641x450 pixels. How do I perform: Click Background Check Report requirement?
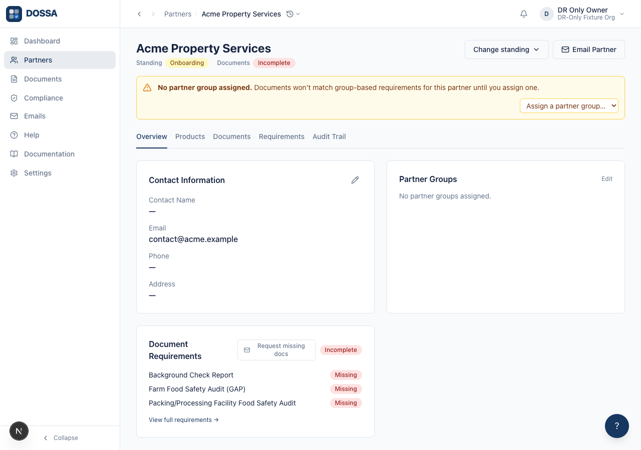191,375
